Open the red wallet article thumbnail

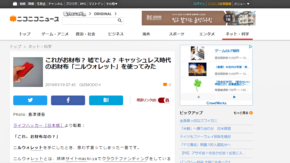[28, 72]
